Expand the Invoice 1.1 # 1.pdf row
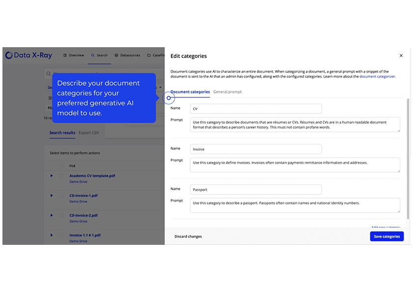413x292 pixels. click(x=52, y=235)
